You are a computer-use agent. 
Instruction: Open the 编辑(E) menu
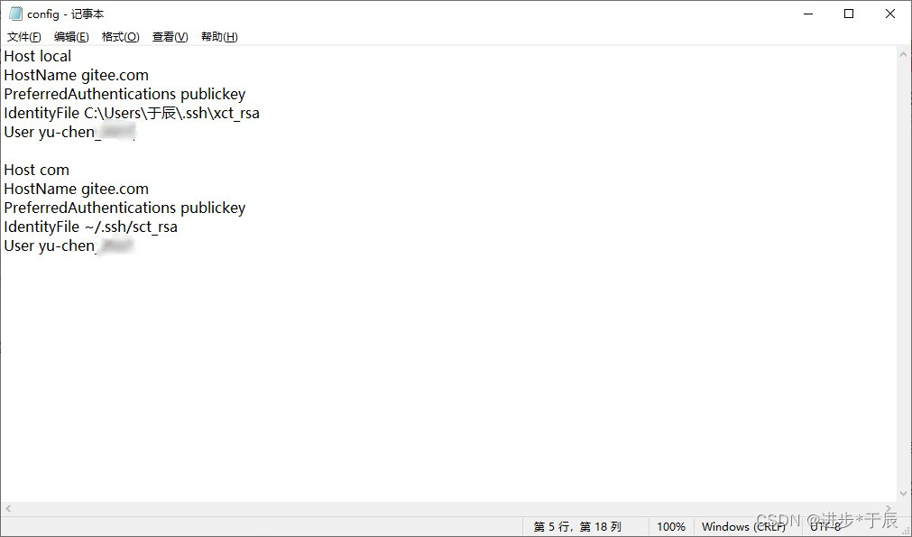click(71, 37)
